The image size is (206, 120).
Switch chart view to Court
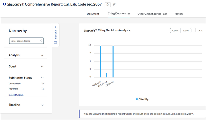[x=175, y=30]
